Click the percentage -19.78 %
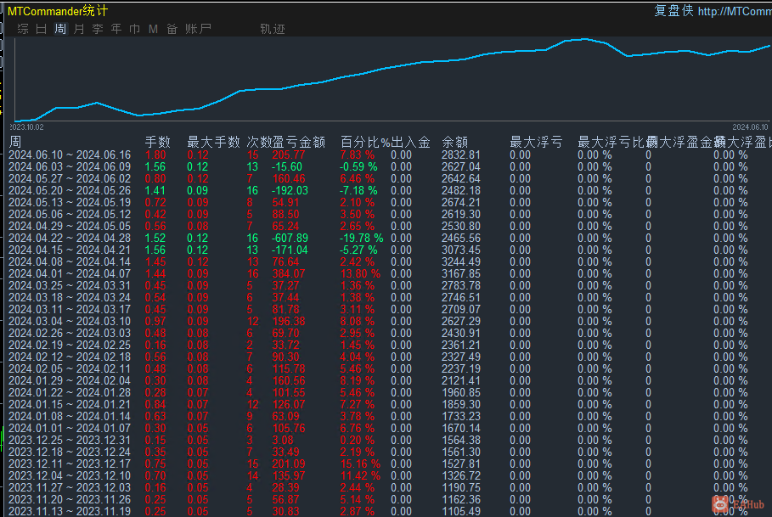 362,238
